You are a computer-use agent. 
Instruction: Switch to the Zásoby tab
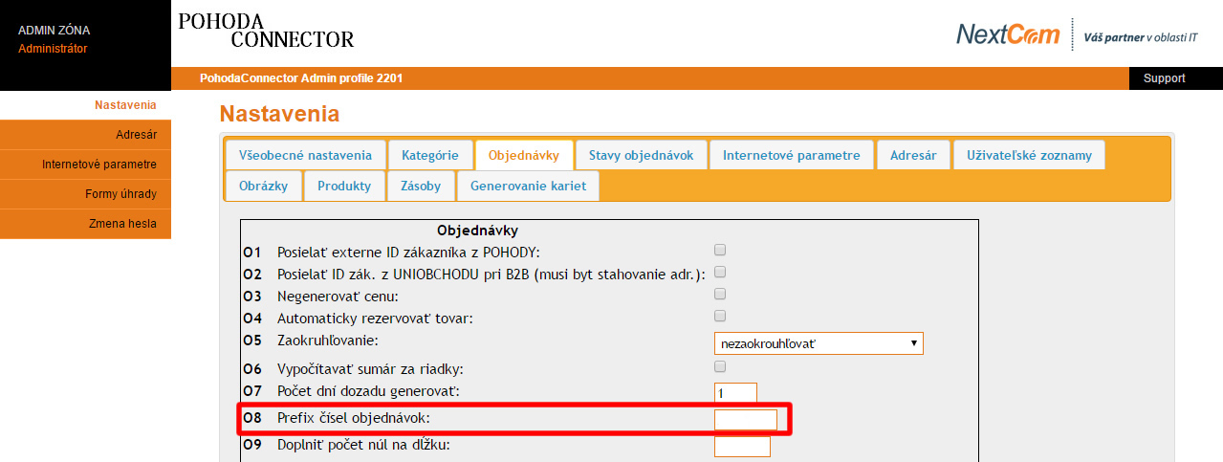[x=421, y=187]
